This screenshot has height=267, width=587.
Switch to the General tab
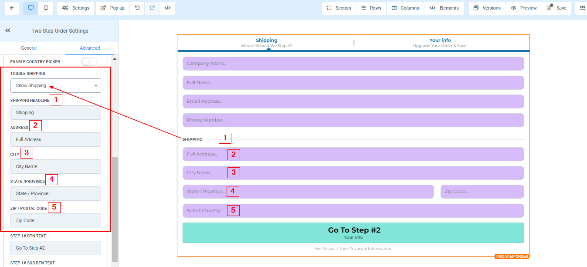click(x=29, y=48)
